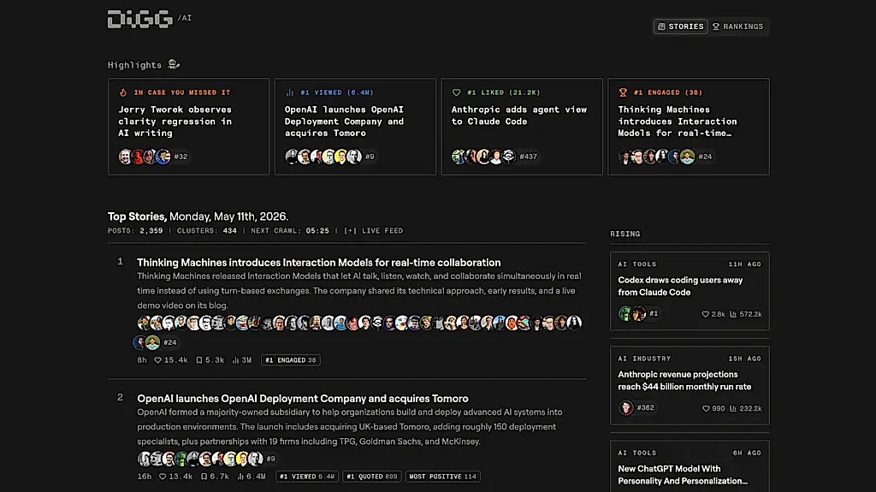Click the 16h timestamp on story 2

pyautogui.click(x=144, y=477)
